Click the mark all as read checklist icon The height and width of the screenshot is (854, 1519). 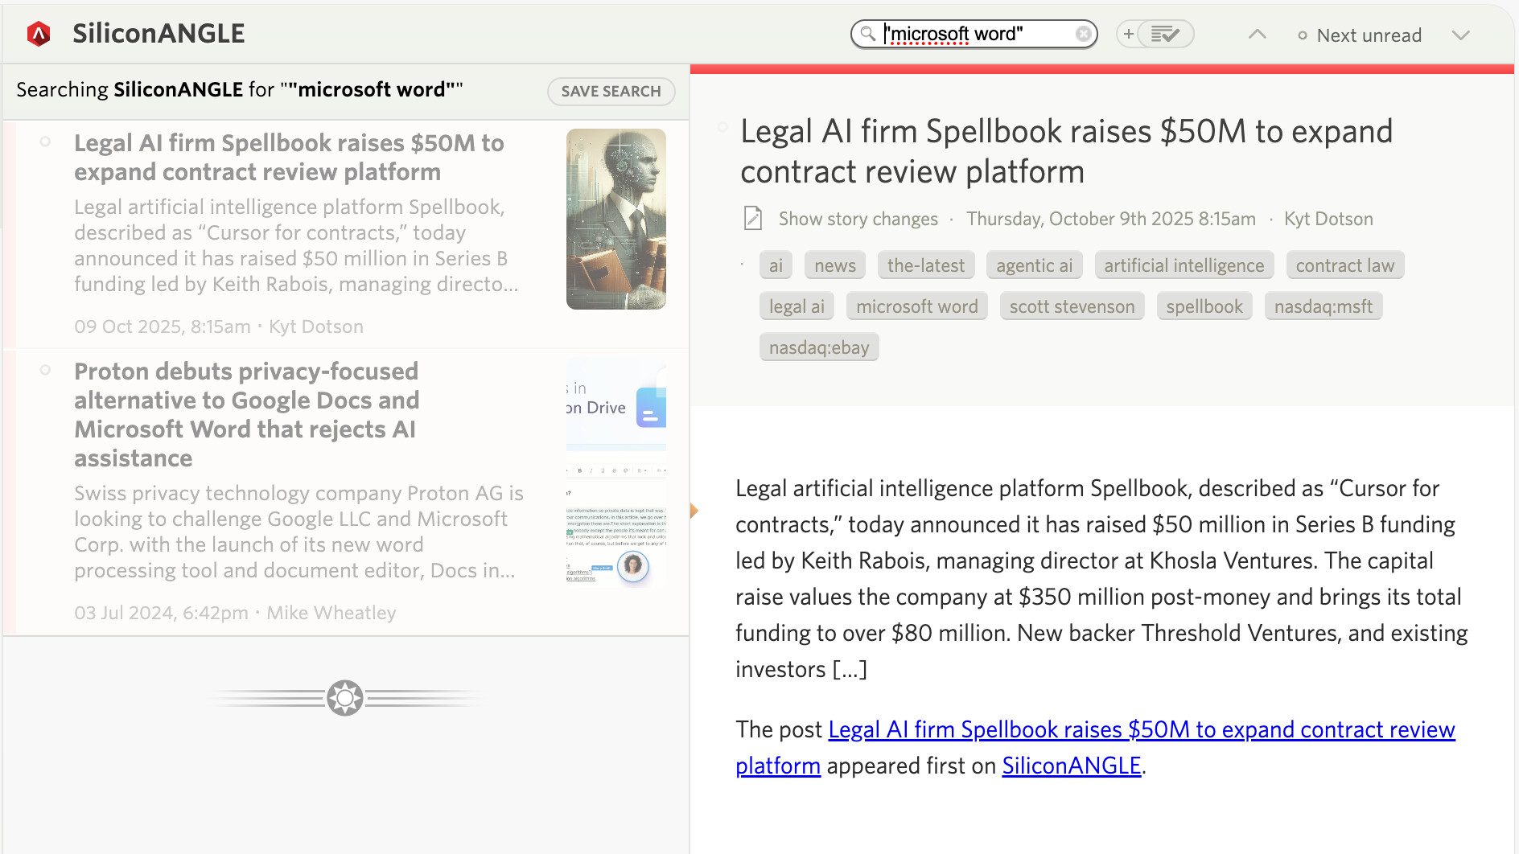(x=1165, y=34)
